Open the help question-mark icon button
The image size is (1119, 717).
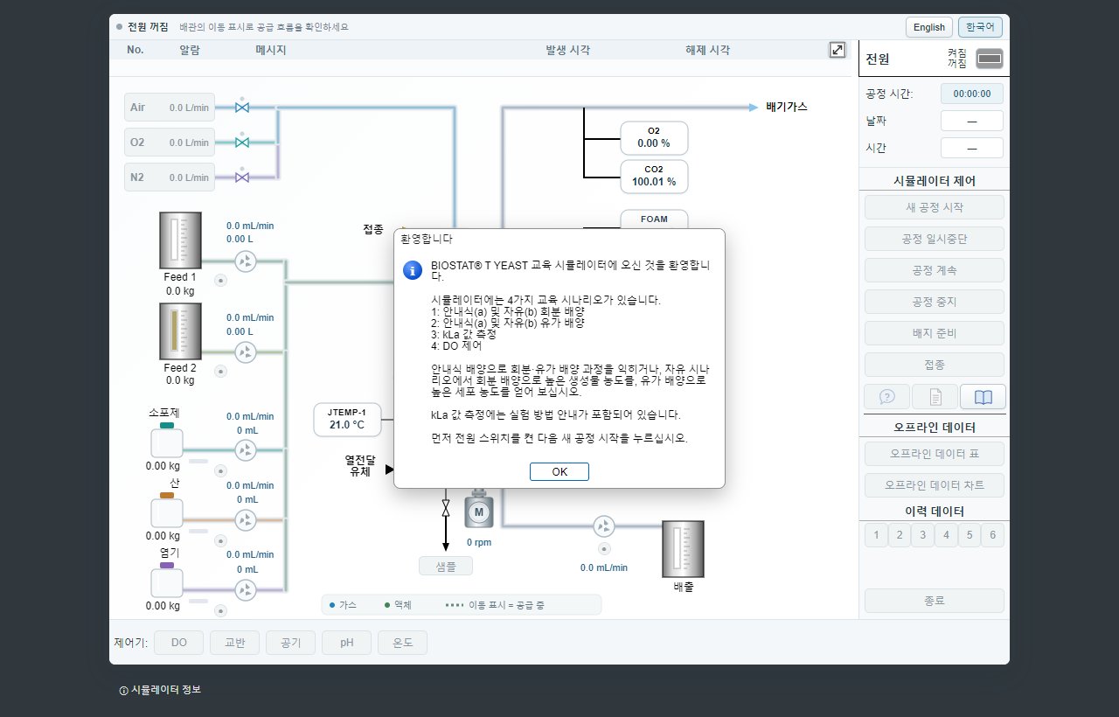887,397
